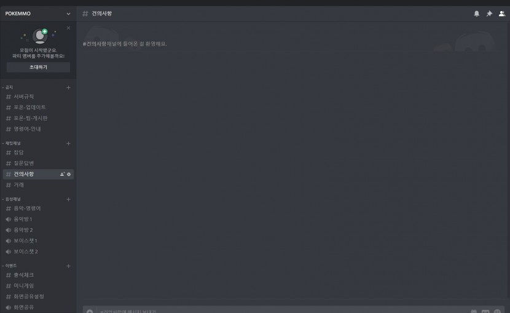
Task: Collapse the 음성채널 category
Action: tap(12, 199)
